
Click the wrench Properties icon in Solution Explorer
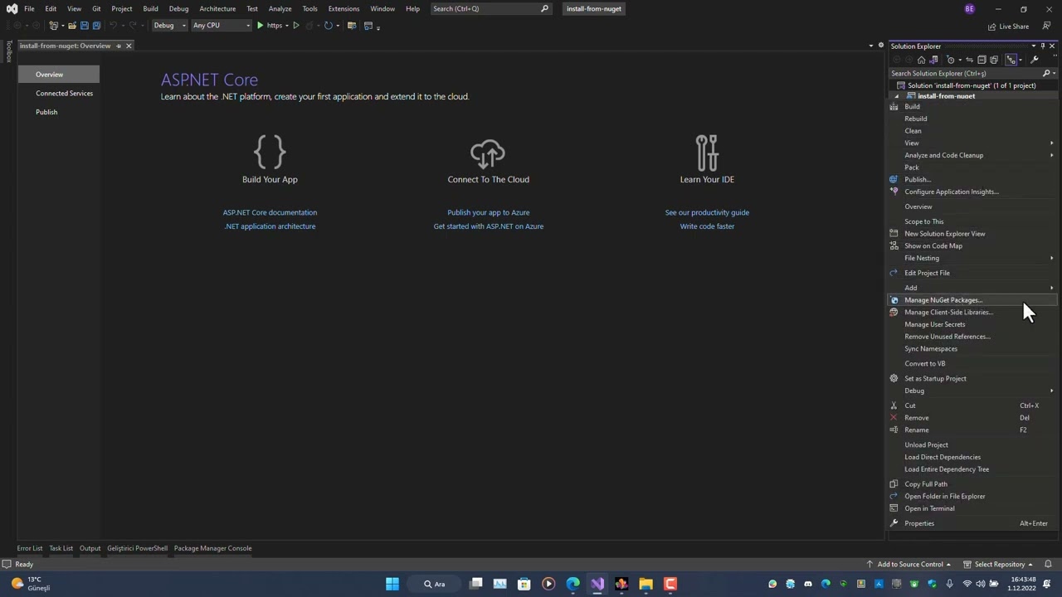click(1035, 60)
